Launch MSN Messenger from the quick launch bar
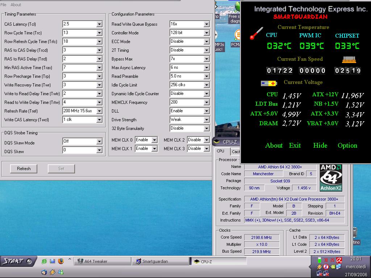The image size is (371, 278). pos(61,272)
